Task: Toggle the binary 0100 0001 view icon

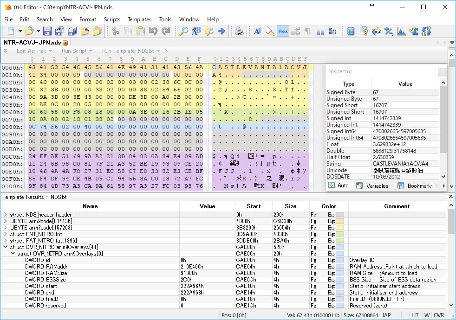Action: point(332,31)
